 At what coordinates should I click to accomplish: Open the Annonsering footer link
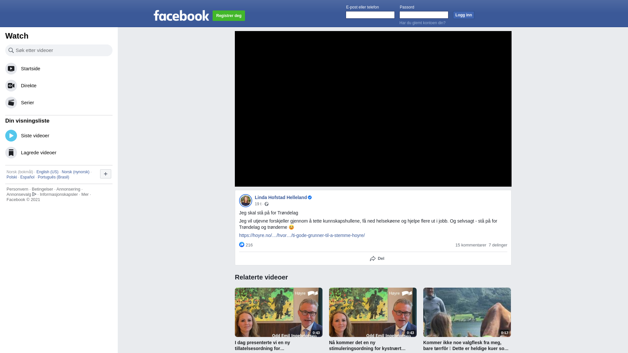[68, 189]
